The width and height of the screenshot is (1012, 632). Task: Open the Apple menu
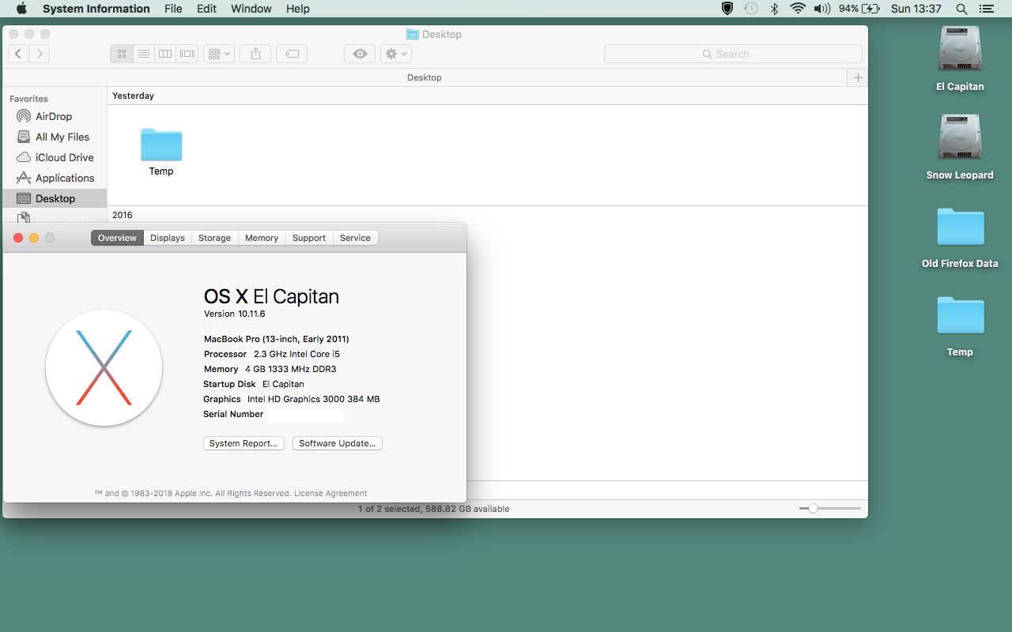click(21, 9)
